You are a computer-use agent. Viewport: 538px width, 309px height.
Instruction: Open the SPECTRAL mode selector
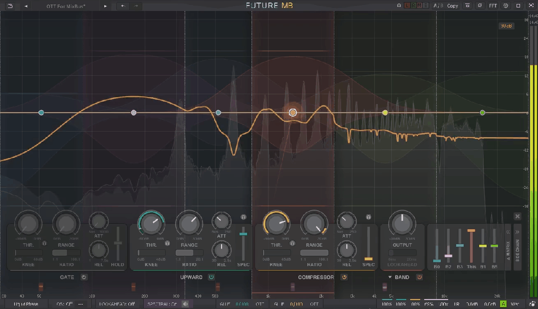(x=162, y=304)
